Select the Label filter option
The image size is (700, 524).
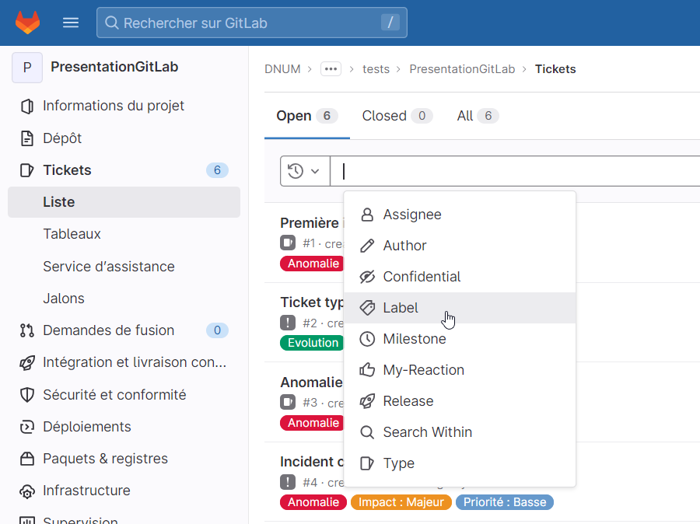[401, 308]
